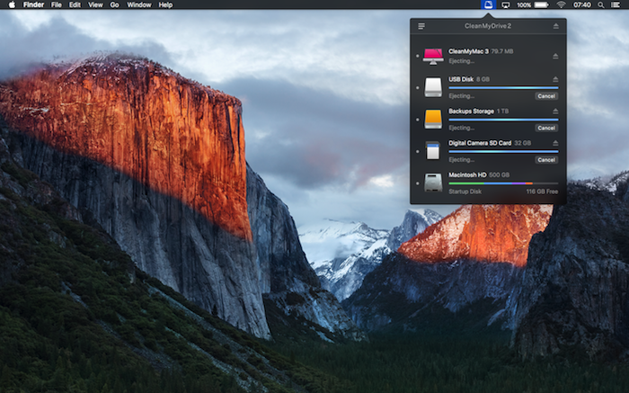Open the Window menu

tap(138, 4)
